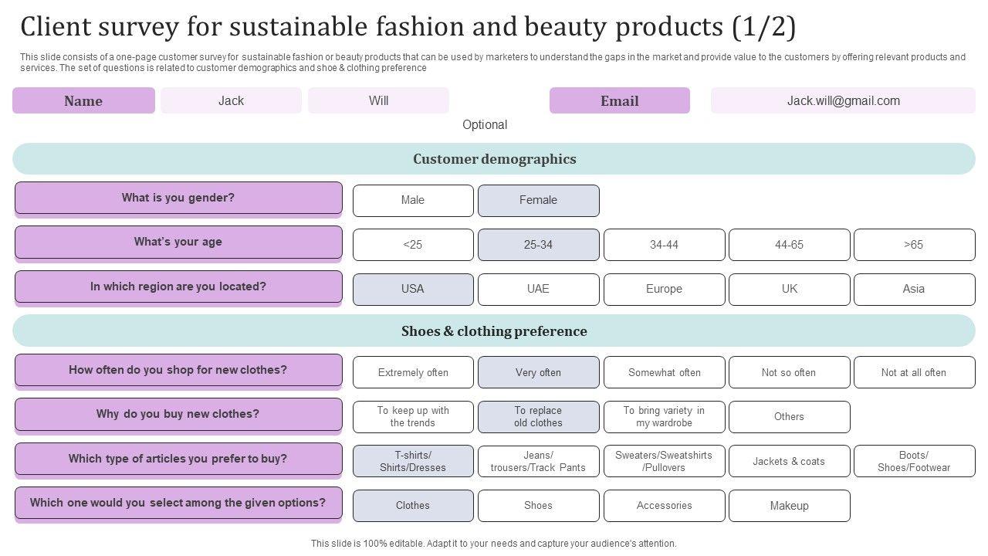This screenshot has height=556, width=988.
Task: Choose Very often shopping frequency
Action: (x=538, y=372)
